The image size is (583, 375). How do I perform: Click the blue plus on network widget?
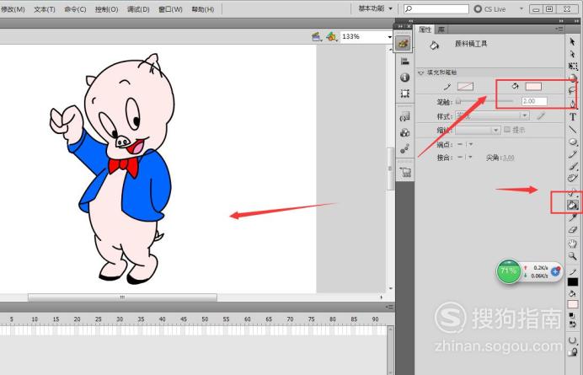(x=555, y=271)
